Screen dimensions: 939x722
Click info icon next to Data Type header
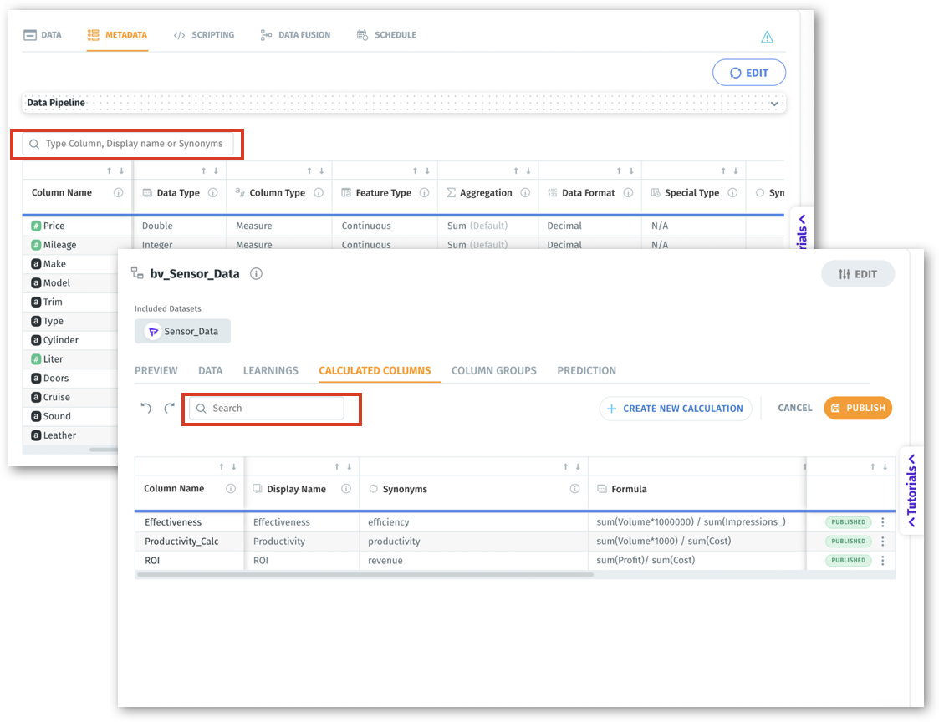pyautogui.click(x=212, y=193)
